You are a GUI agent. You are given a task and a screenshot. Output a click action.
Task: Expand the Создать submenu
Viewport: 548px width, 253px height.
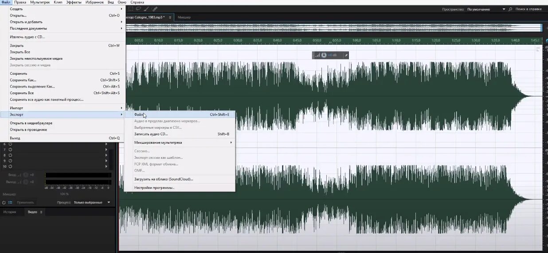63,9
